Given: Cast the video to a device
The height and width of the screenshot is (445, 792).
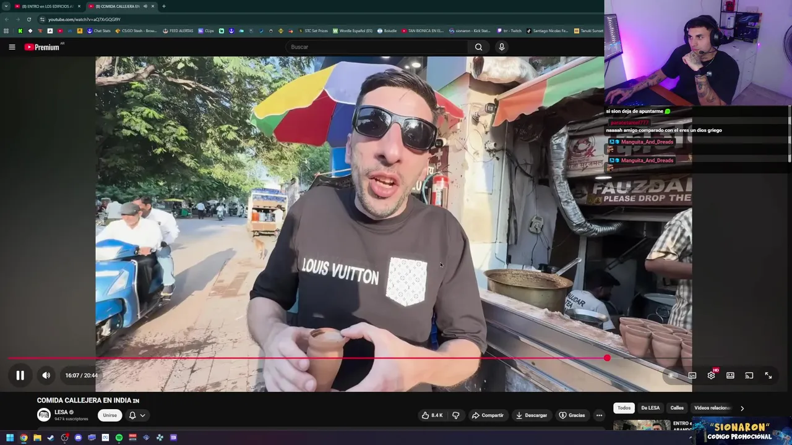Looking at the screenshot, I should (x=749, y=375).
